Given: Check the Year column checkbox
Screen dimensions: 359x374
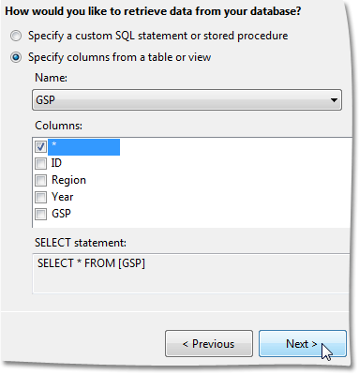Looking at the screenshot, I should pos(40,197).
